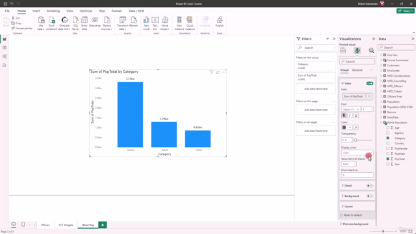
Task: Open the Build visual icon
Action: 343,51
